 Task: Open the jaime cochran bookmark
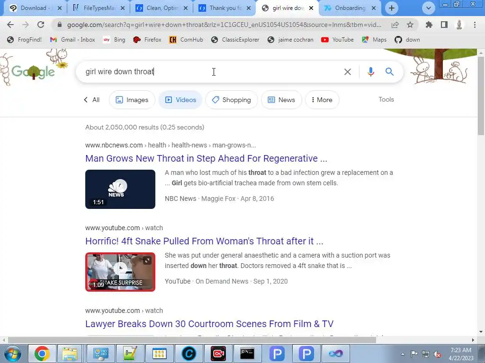(290, 40)
